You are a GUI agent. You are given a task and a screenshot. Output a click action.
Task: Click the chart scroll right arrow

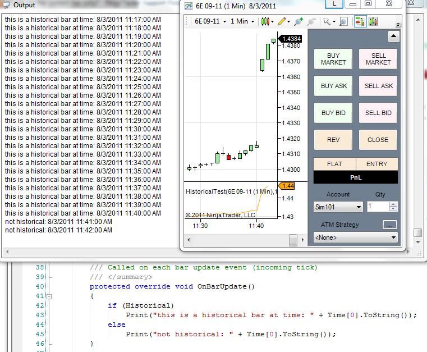point(302,240)
